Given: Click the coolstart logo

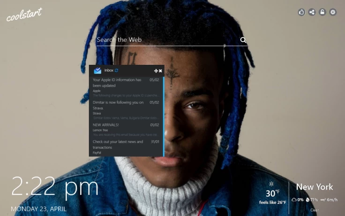Looking at the screenshot, I should [x=24, y=15].
